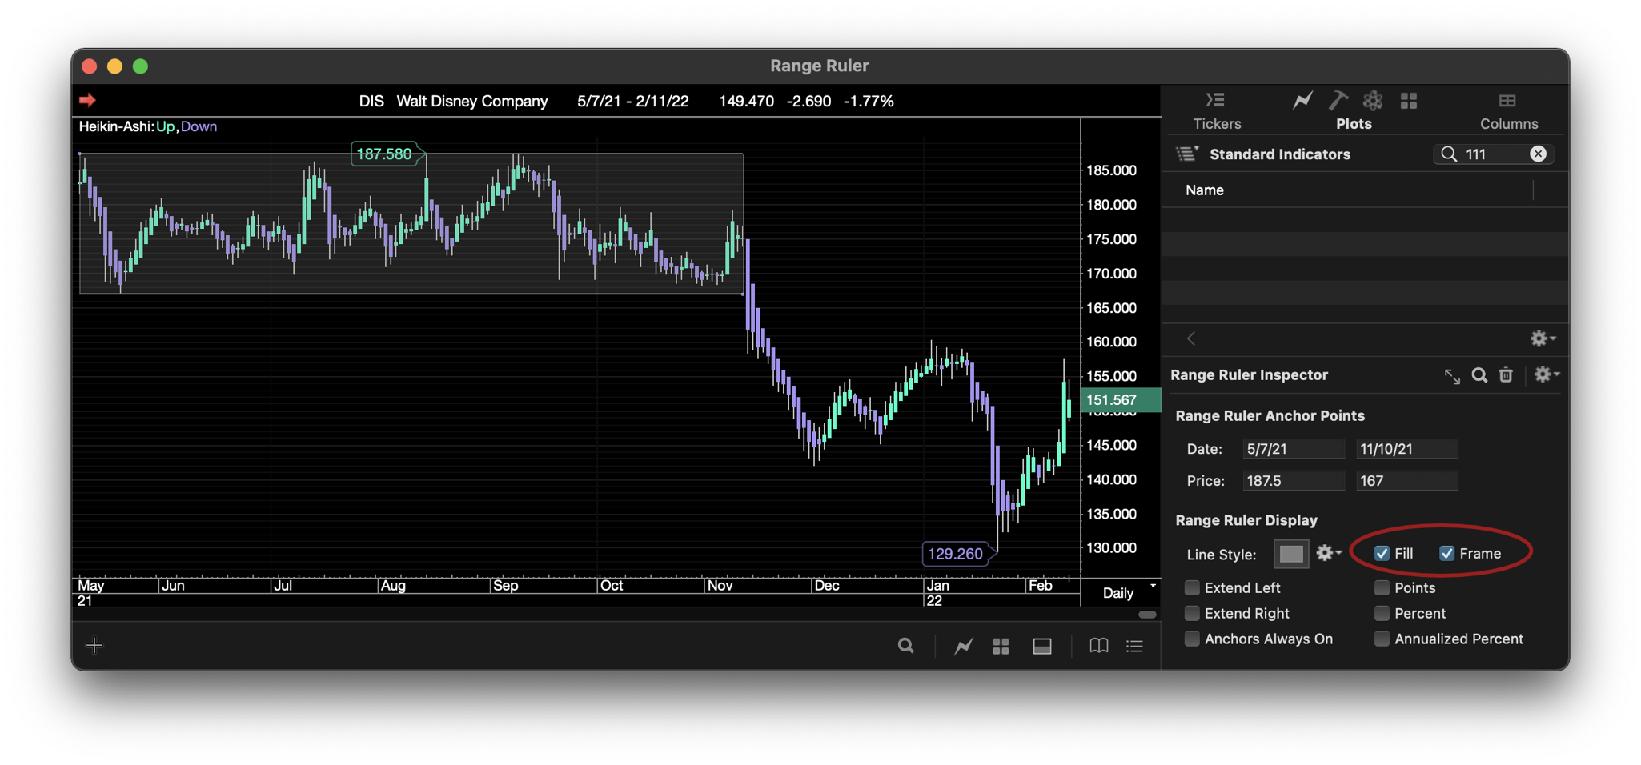1641x765 pixels.
Task: Open the Line Style gear dropdown
Action: (x=1329, y=553)
